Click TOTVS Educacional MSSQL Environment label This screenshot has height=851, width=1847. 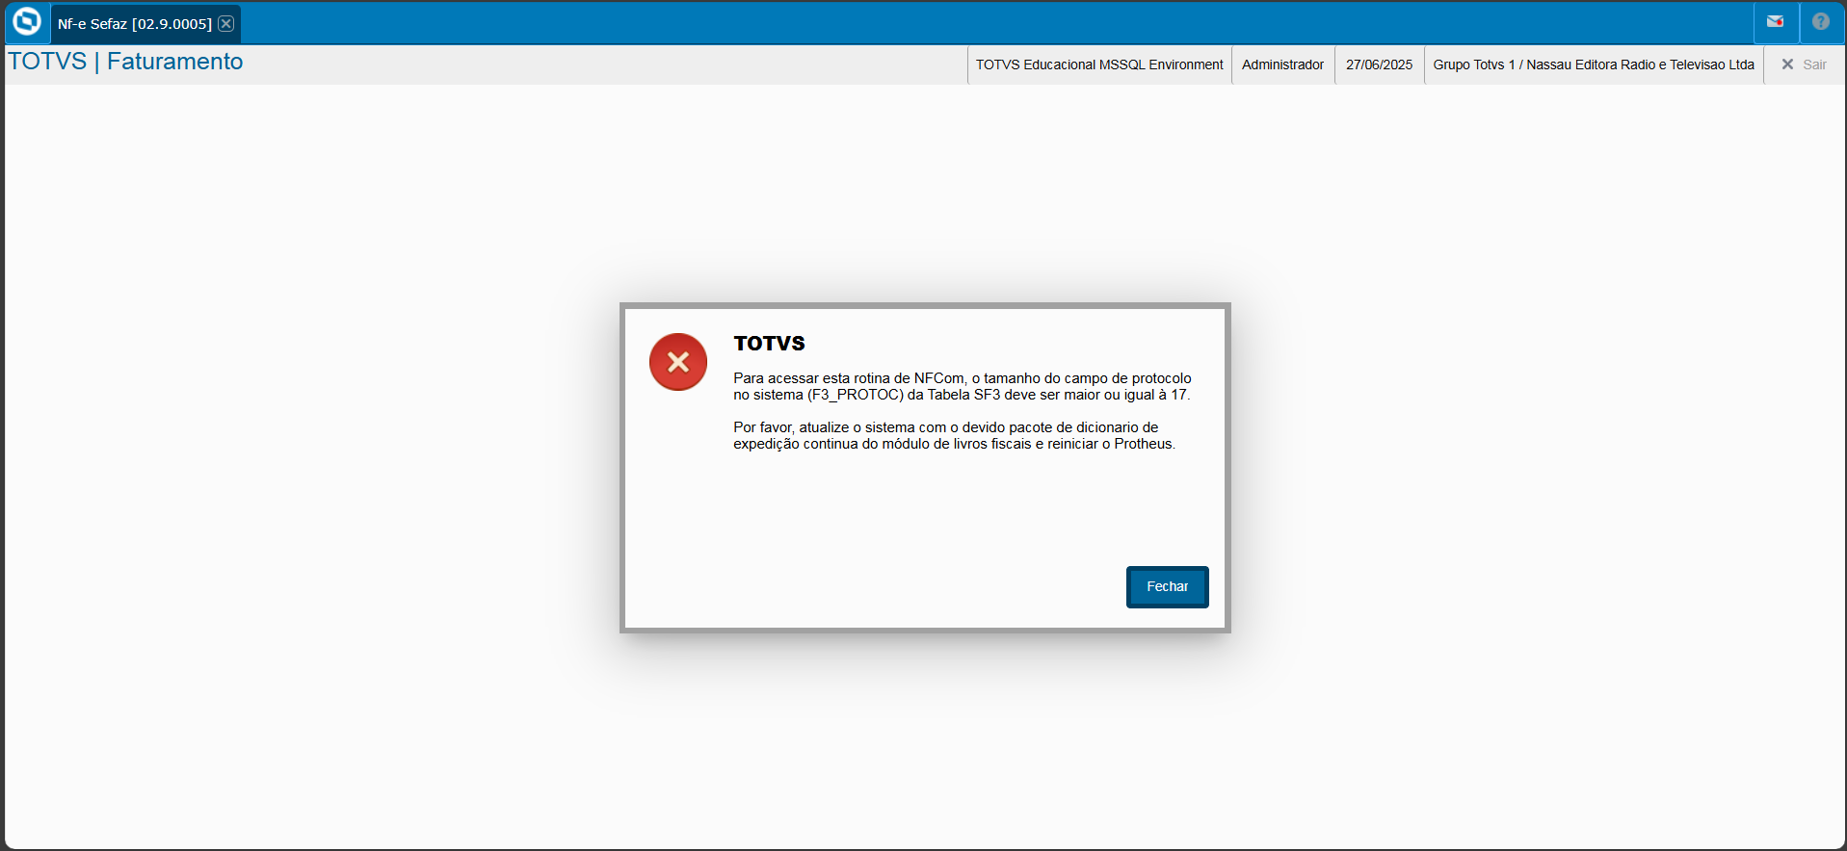tap(1099, 64)
